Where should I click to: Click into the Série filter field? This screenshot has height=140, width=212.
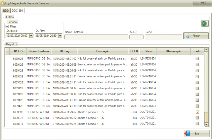click(163, 37)
